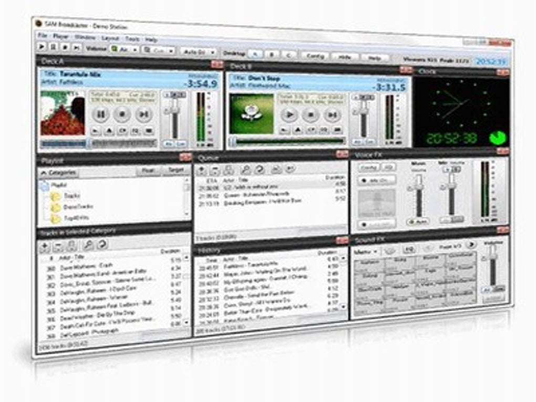Skip to next track on Deck B
The width and height of the screenshot is (536, 402).
click(332, 116)
